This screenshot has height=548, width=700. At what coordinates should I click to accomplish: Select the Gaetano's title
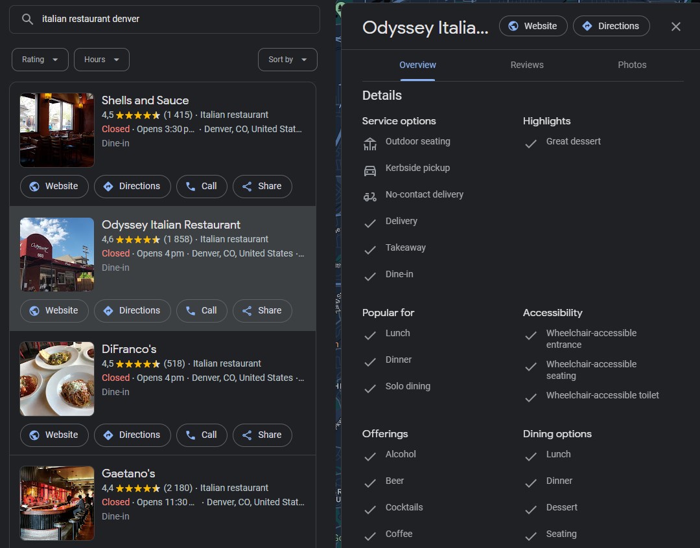(128, 474)
